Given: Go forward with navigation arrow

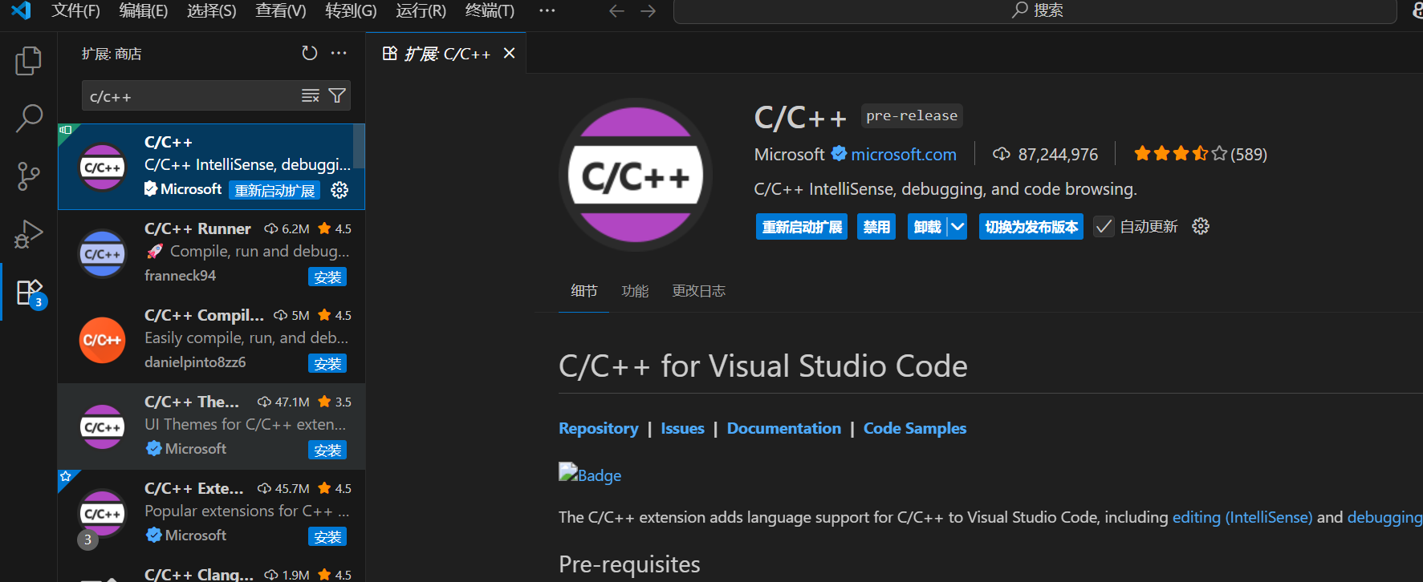Looking at the screenshot, I should pos(648,10).
